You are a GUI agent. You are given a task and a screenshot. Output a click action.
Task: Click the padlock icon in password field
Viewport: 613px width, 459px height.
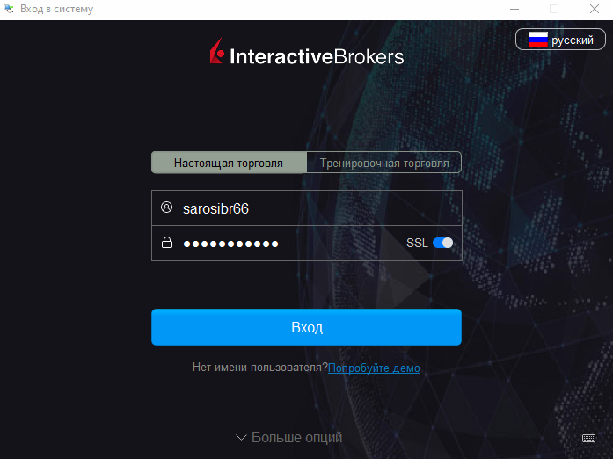(167, 243)
